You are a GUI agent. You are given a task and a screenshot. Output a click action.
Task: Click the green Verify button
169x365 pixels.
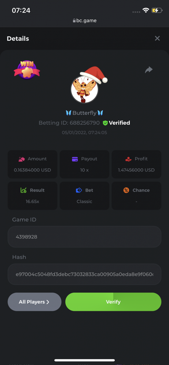coord(113,302)
